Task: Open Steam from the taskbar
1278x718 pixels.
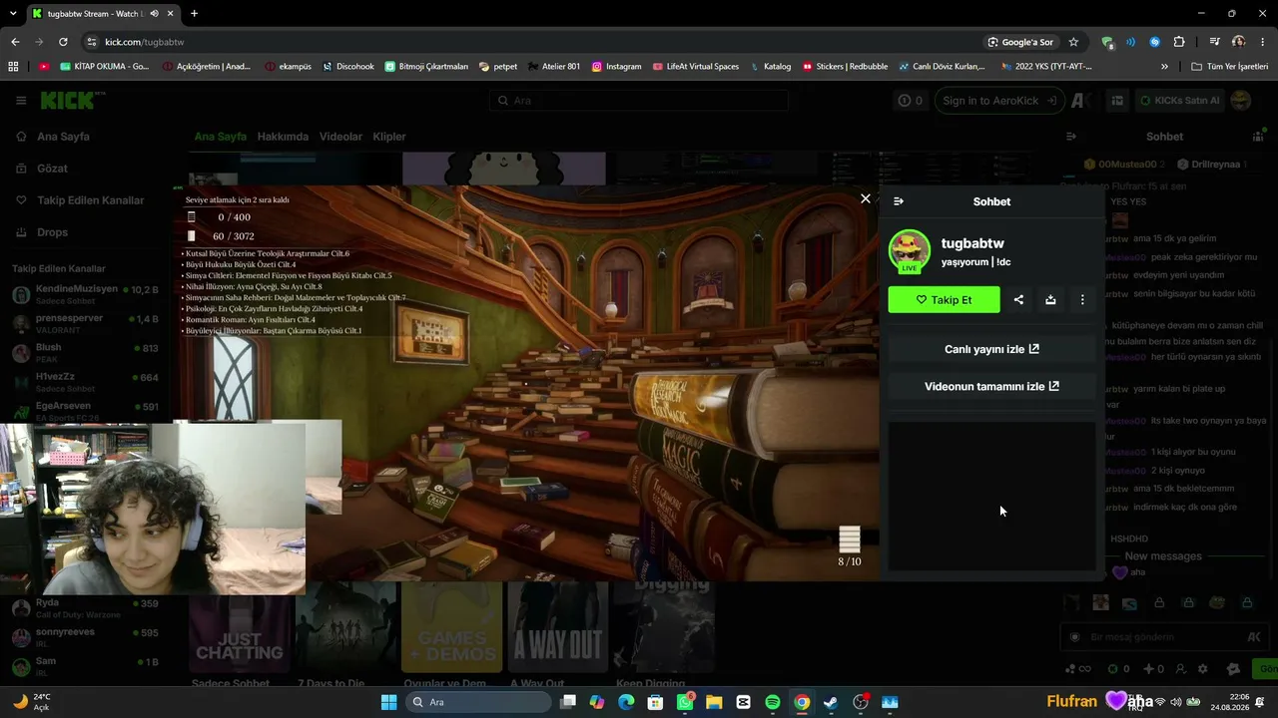Action: coord(831,702)
